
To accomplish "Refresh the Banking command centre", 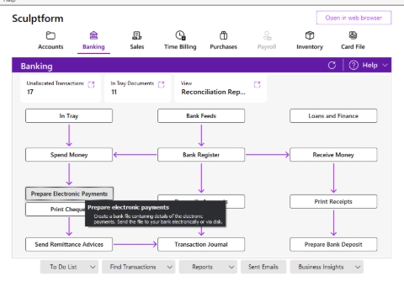I will tap(332, 66).
